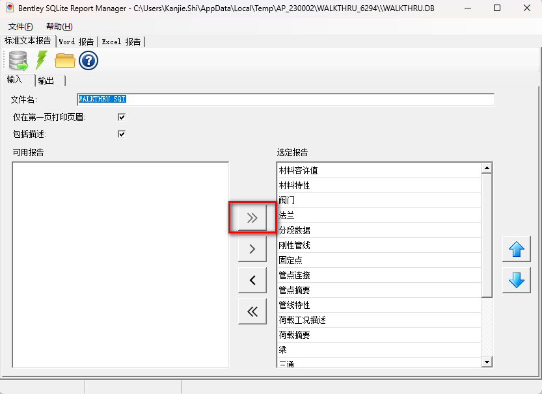Switch to the Excel 报告 tab
542x394 pixels.
[121, 42]
